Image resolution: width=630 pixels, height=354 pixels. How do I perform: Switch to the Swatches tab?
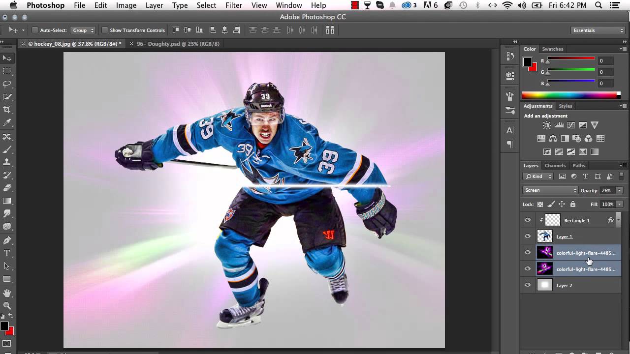click(x=553, y=49)
